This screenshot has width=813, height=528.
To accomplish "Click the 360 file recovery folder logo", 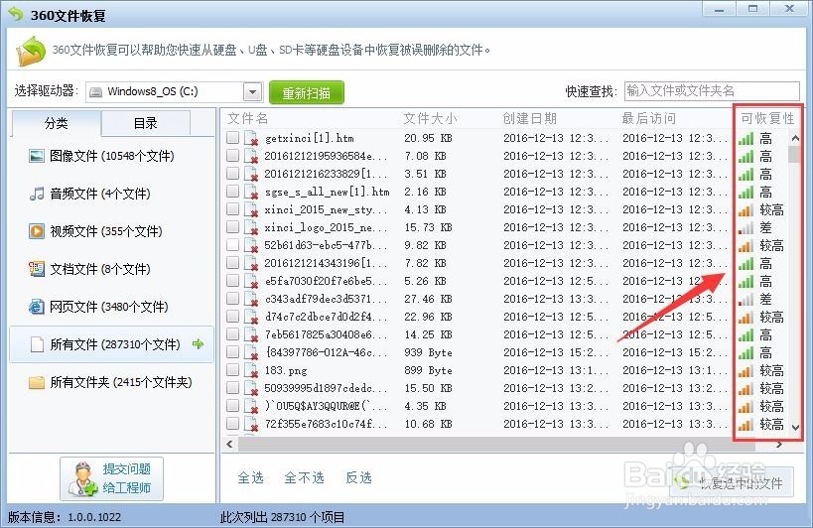I will pyautogui.click(x=31, y=51).
